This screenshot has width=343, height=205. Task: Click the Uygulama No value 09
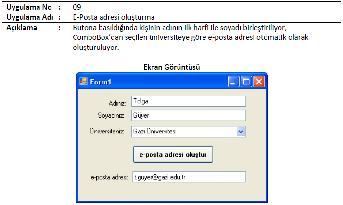77,7
